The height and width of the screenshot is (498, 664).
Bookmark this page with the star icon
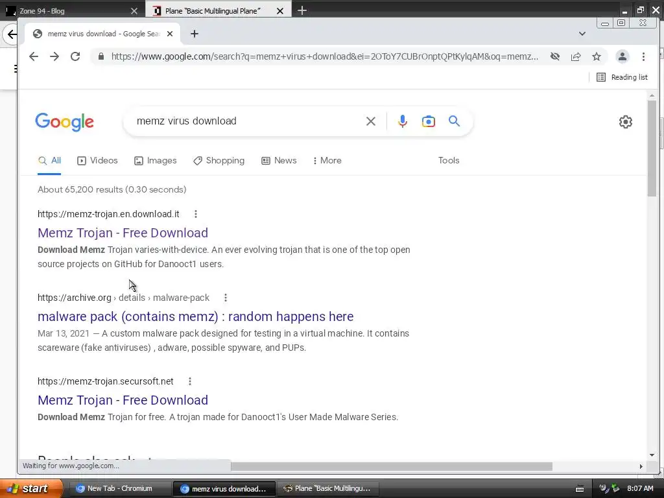coord(597,56)
